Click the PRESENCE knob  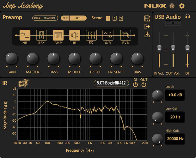[x=116, y=58]
